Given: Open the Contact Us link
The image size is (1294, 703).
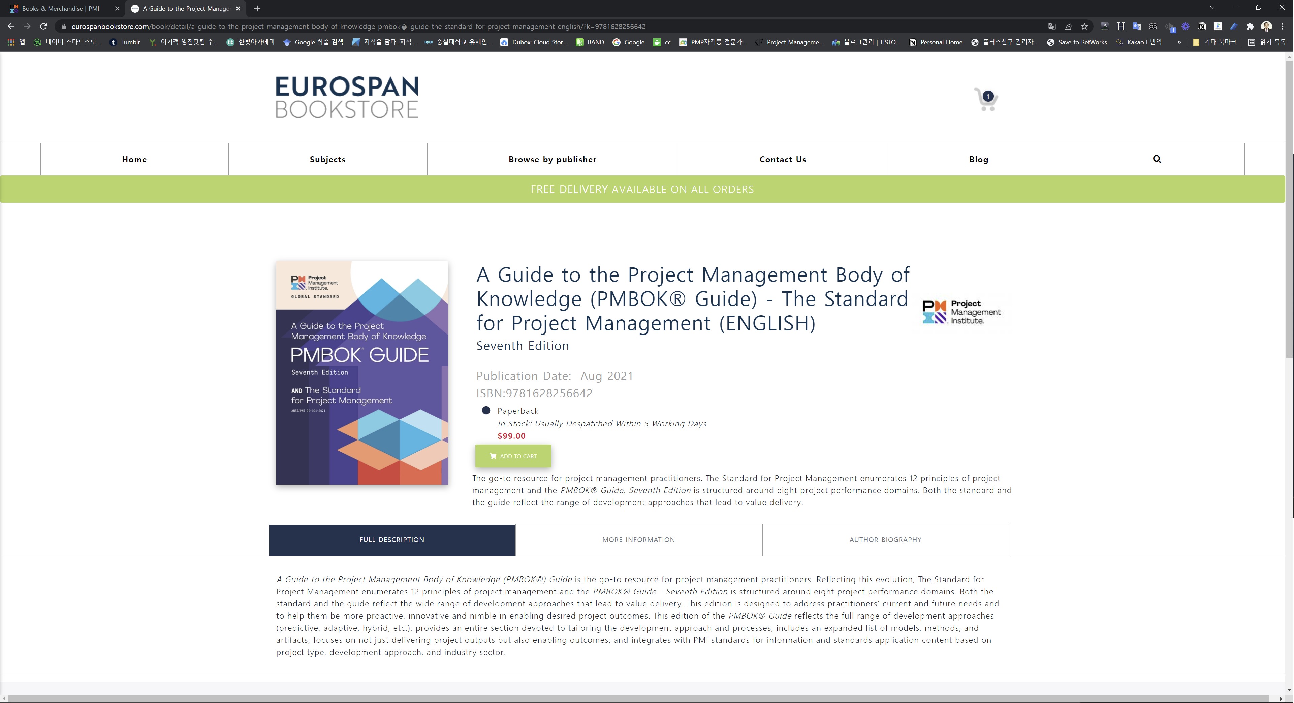Looking at the screenshot, I should [x=782, y=159].
